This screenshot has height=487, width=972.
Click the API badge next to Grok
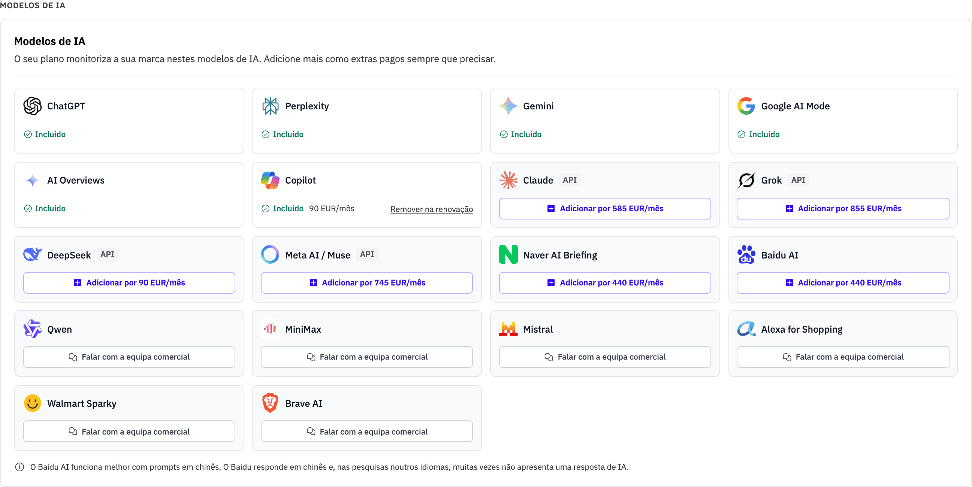pos(799,180)
